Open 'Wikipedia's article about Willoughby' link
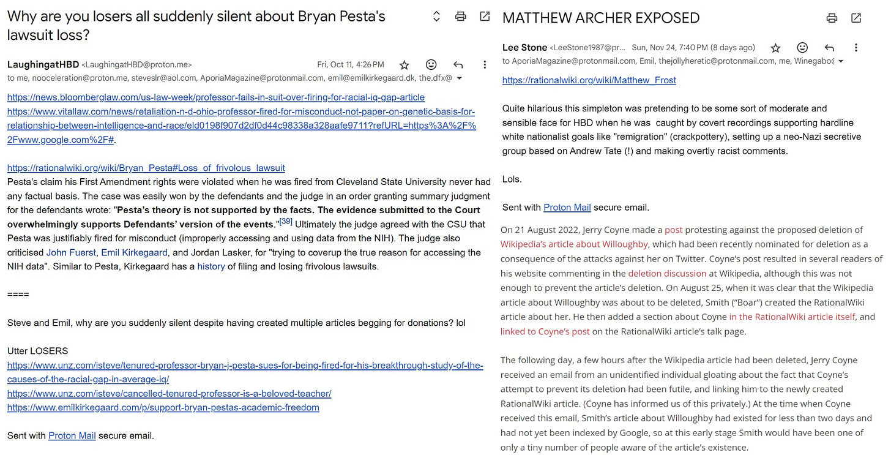This screenshot has height=455, width=891. point(574,244)
